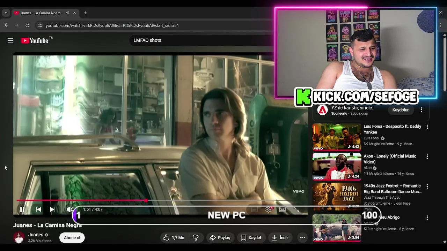This screenshot has width=447, height=251.
Task: Reload the current page
Action: point(27,25)
